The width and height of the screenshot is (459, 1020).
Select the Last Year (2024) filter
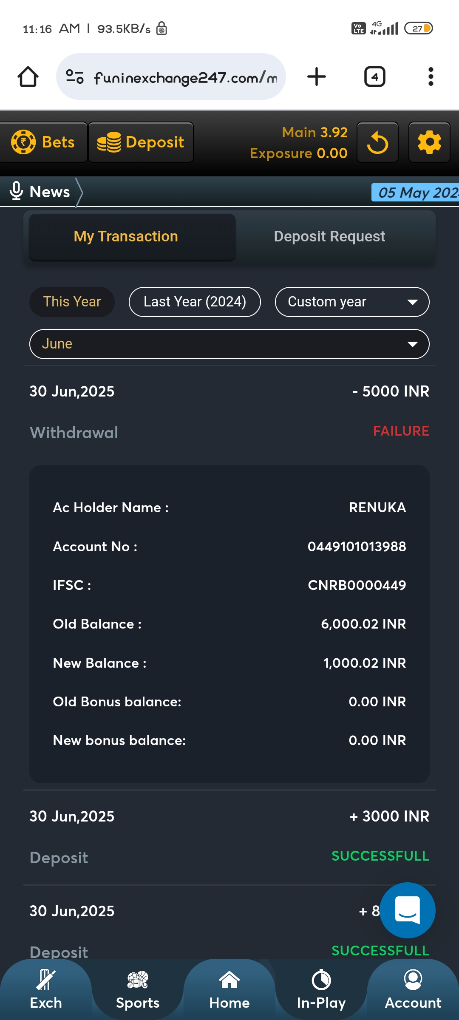(x=195, y=302)
